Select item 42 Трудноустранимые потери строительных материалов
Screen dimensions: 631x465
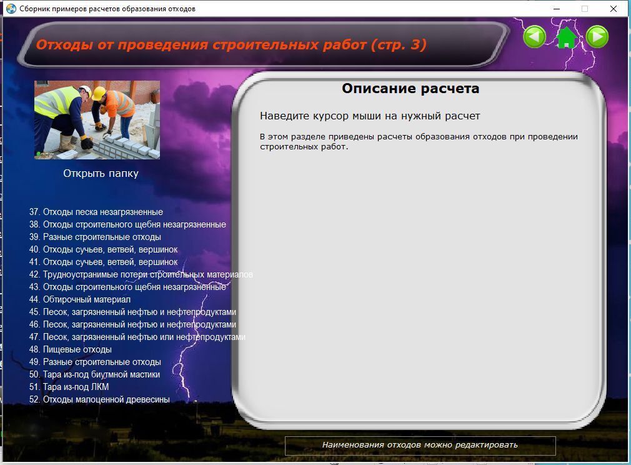[x=141, y=274]
